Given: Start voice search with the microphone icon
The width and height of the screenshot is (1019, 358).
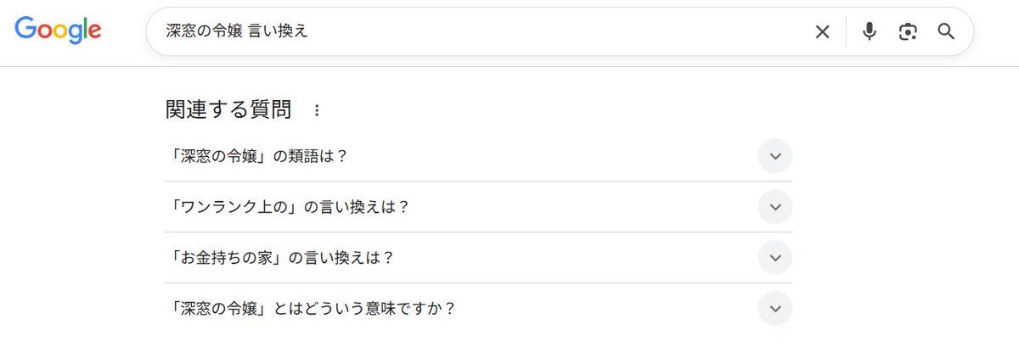Looking at the screenshot, I should tap(869, 32).
